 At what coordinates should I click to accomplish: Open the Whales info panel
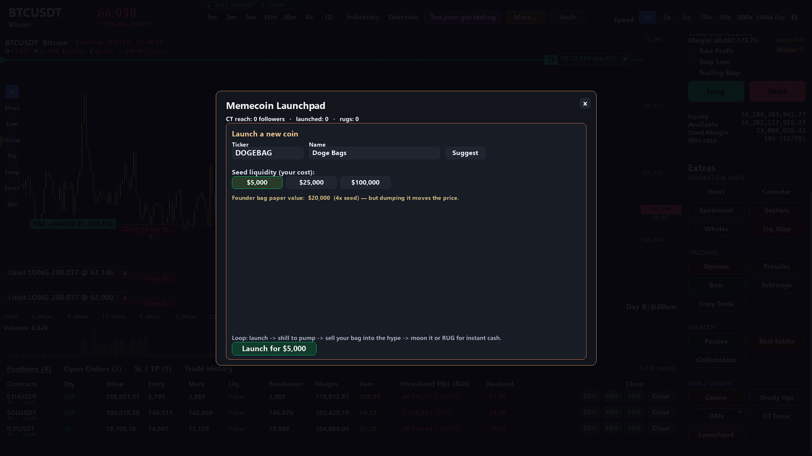[x=716, y=229]
